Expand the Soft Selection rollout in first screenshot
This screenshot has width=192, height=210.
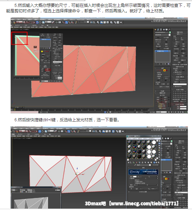(x=163, y=91)
